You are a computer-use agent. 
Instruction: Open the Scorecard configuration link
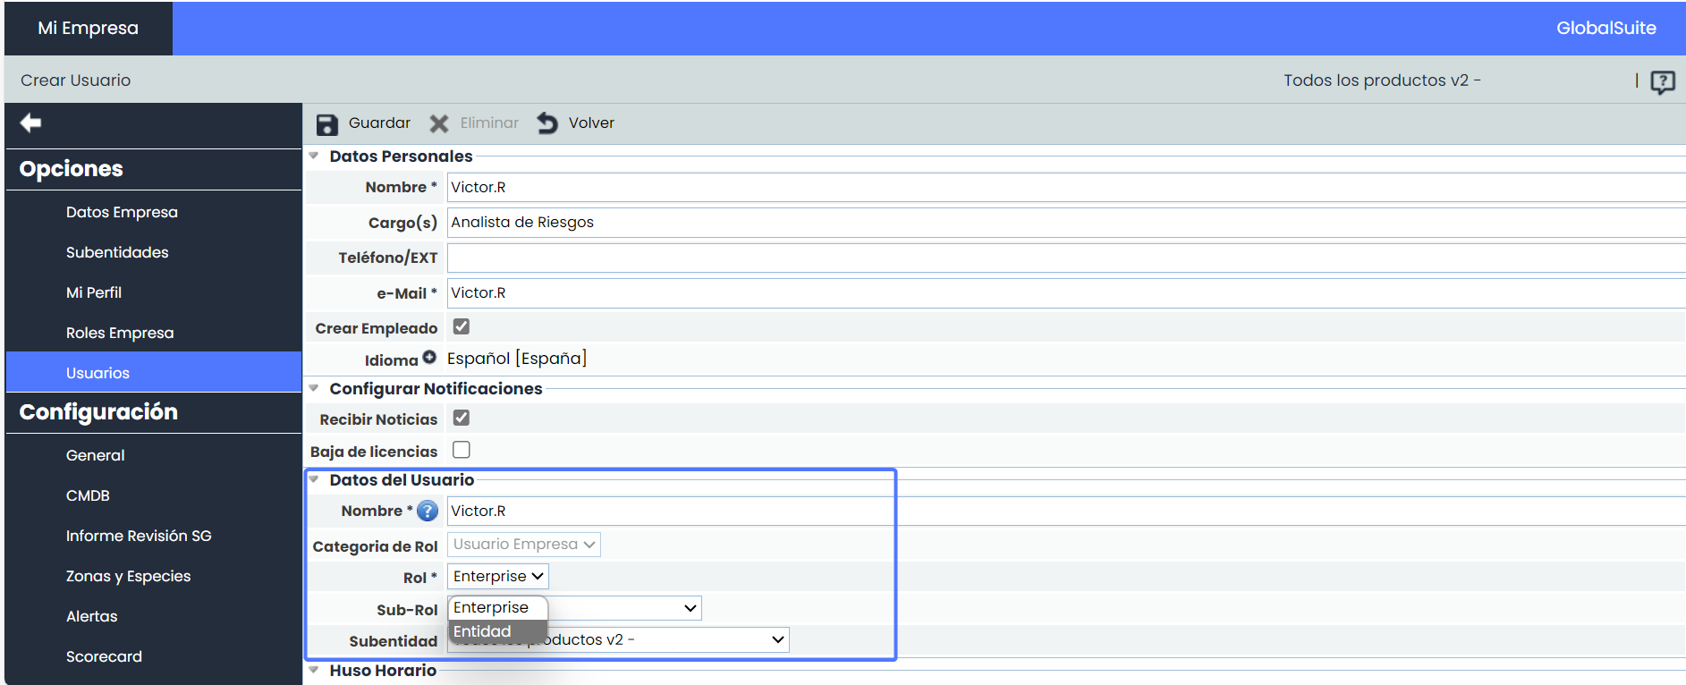point(104,656)
